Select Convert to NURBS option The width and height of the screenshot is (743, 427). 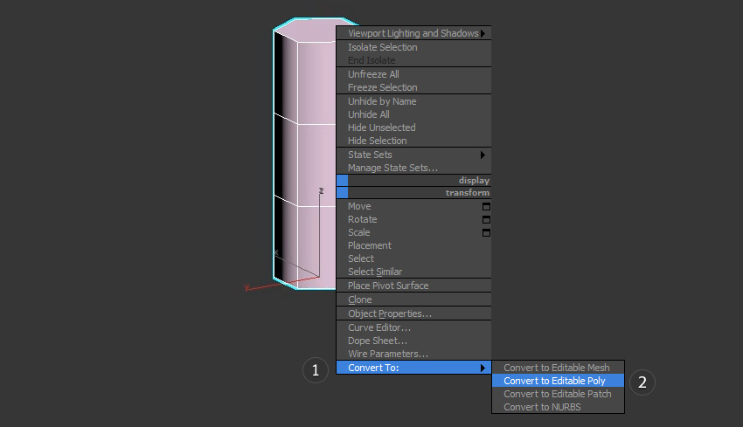point(544,407)
